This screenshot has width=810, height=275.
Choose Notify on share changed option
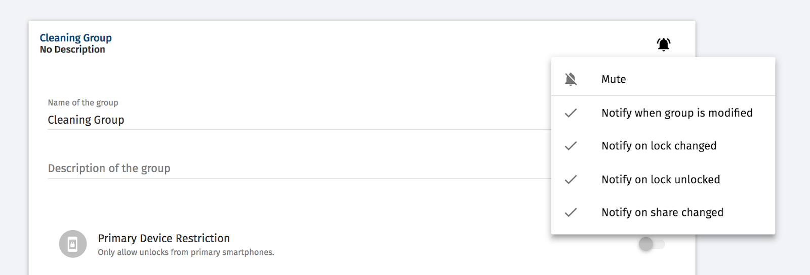(x=663, y=212)
